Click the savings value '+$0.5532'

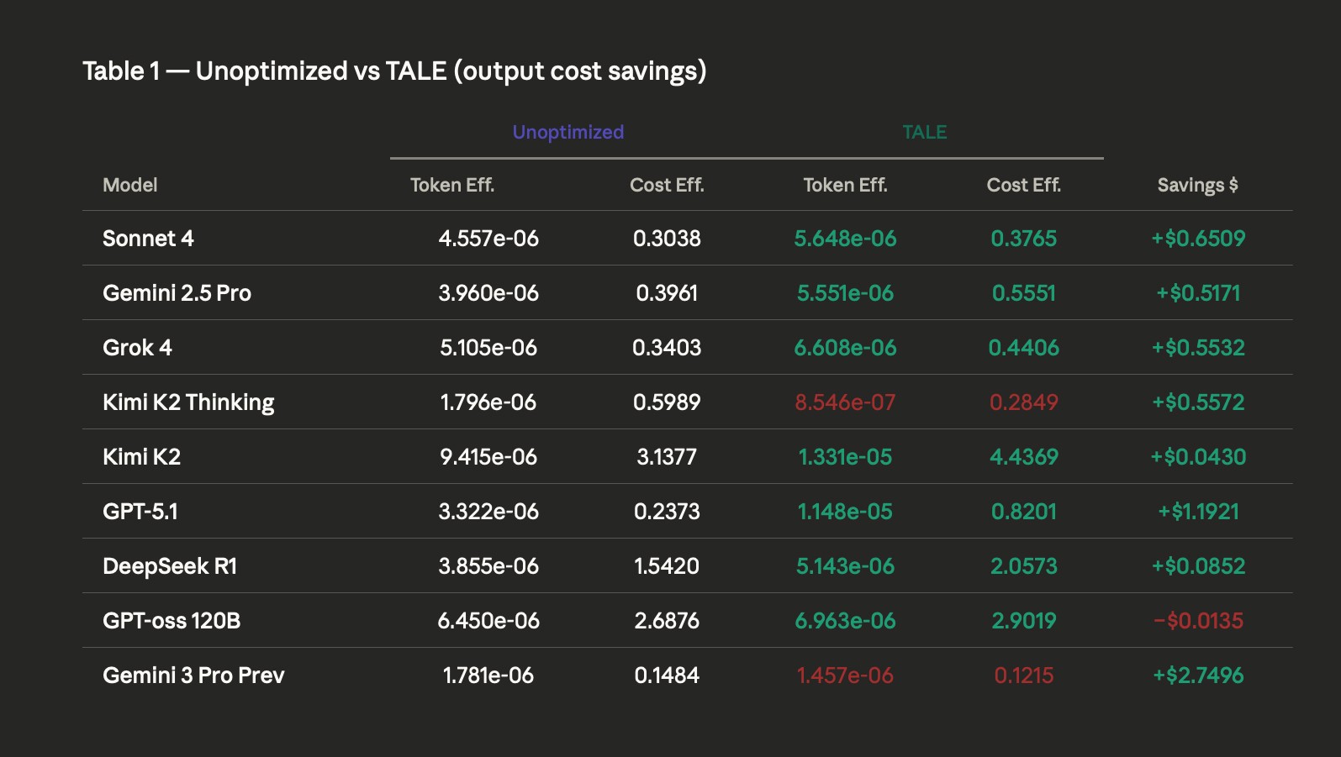coord(1198,348)
